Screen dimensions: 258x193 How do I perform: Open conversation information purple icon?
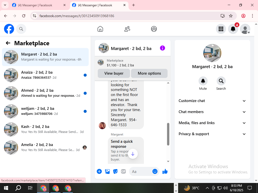tap(163, 48)
